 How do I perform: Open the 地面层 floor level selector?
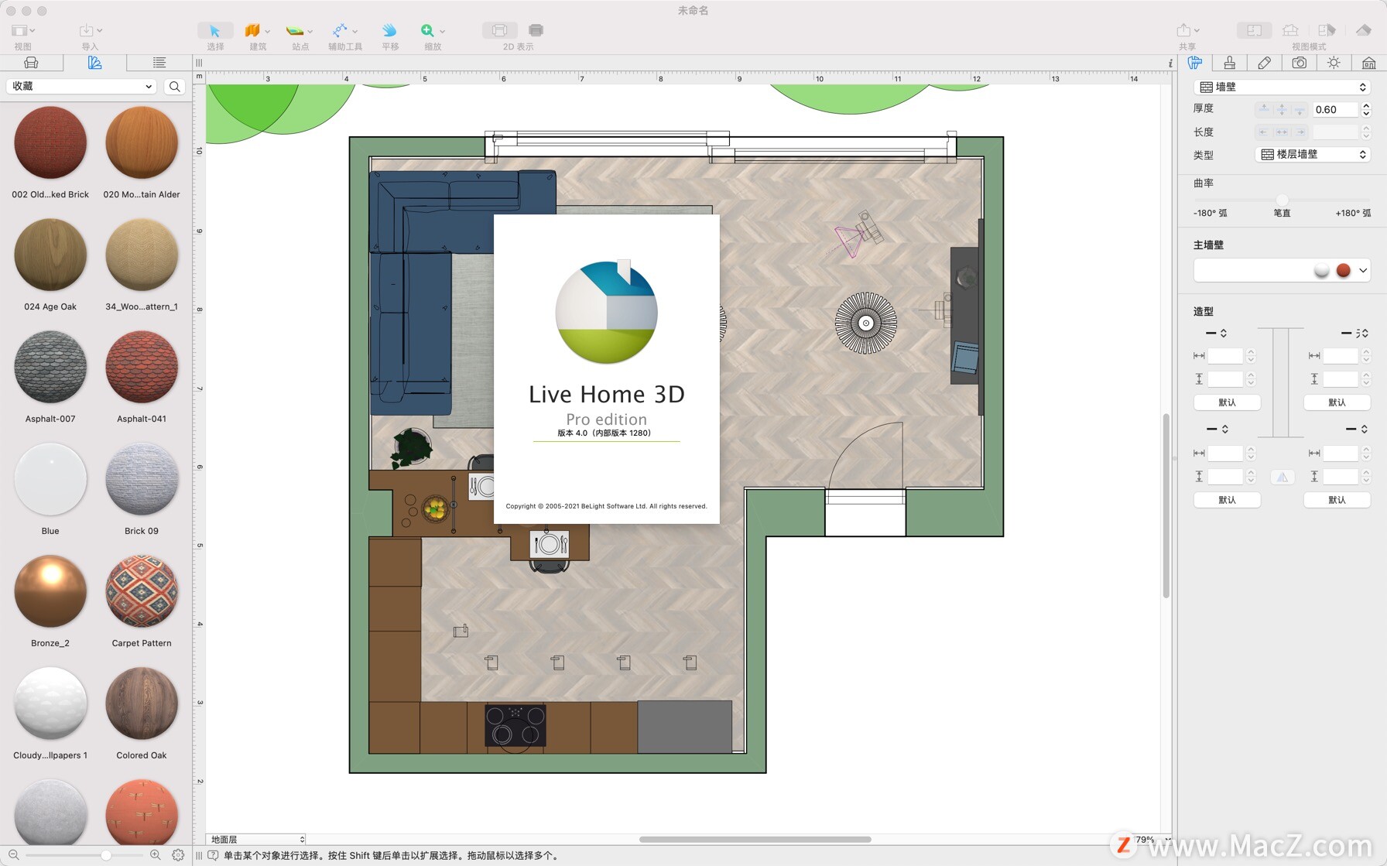coord(257,839)
